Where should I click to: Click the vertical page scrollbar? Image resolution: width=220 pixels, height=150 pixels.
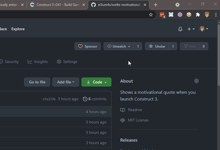tap(219, 55)
